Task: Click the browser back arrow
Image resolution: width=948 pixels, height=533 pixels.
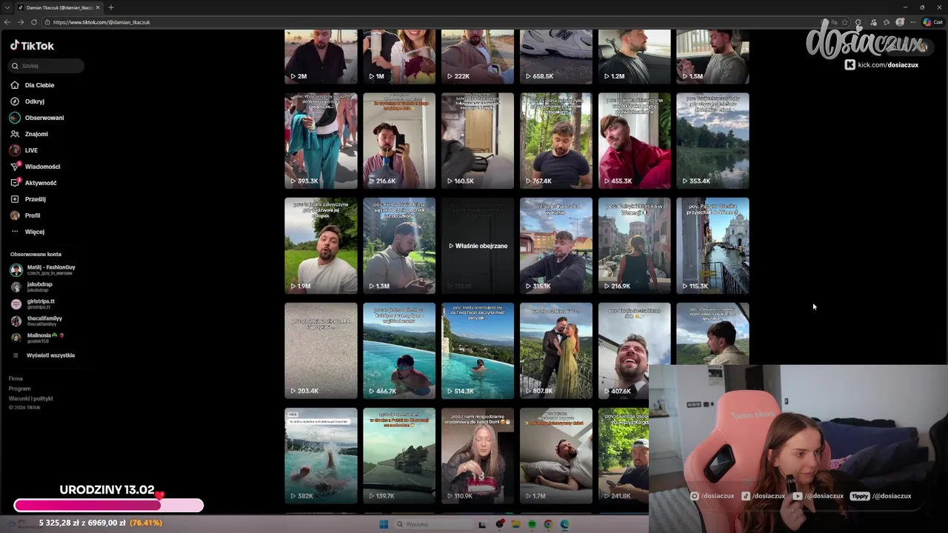Action: pos(7,22)
